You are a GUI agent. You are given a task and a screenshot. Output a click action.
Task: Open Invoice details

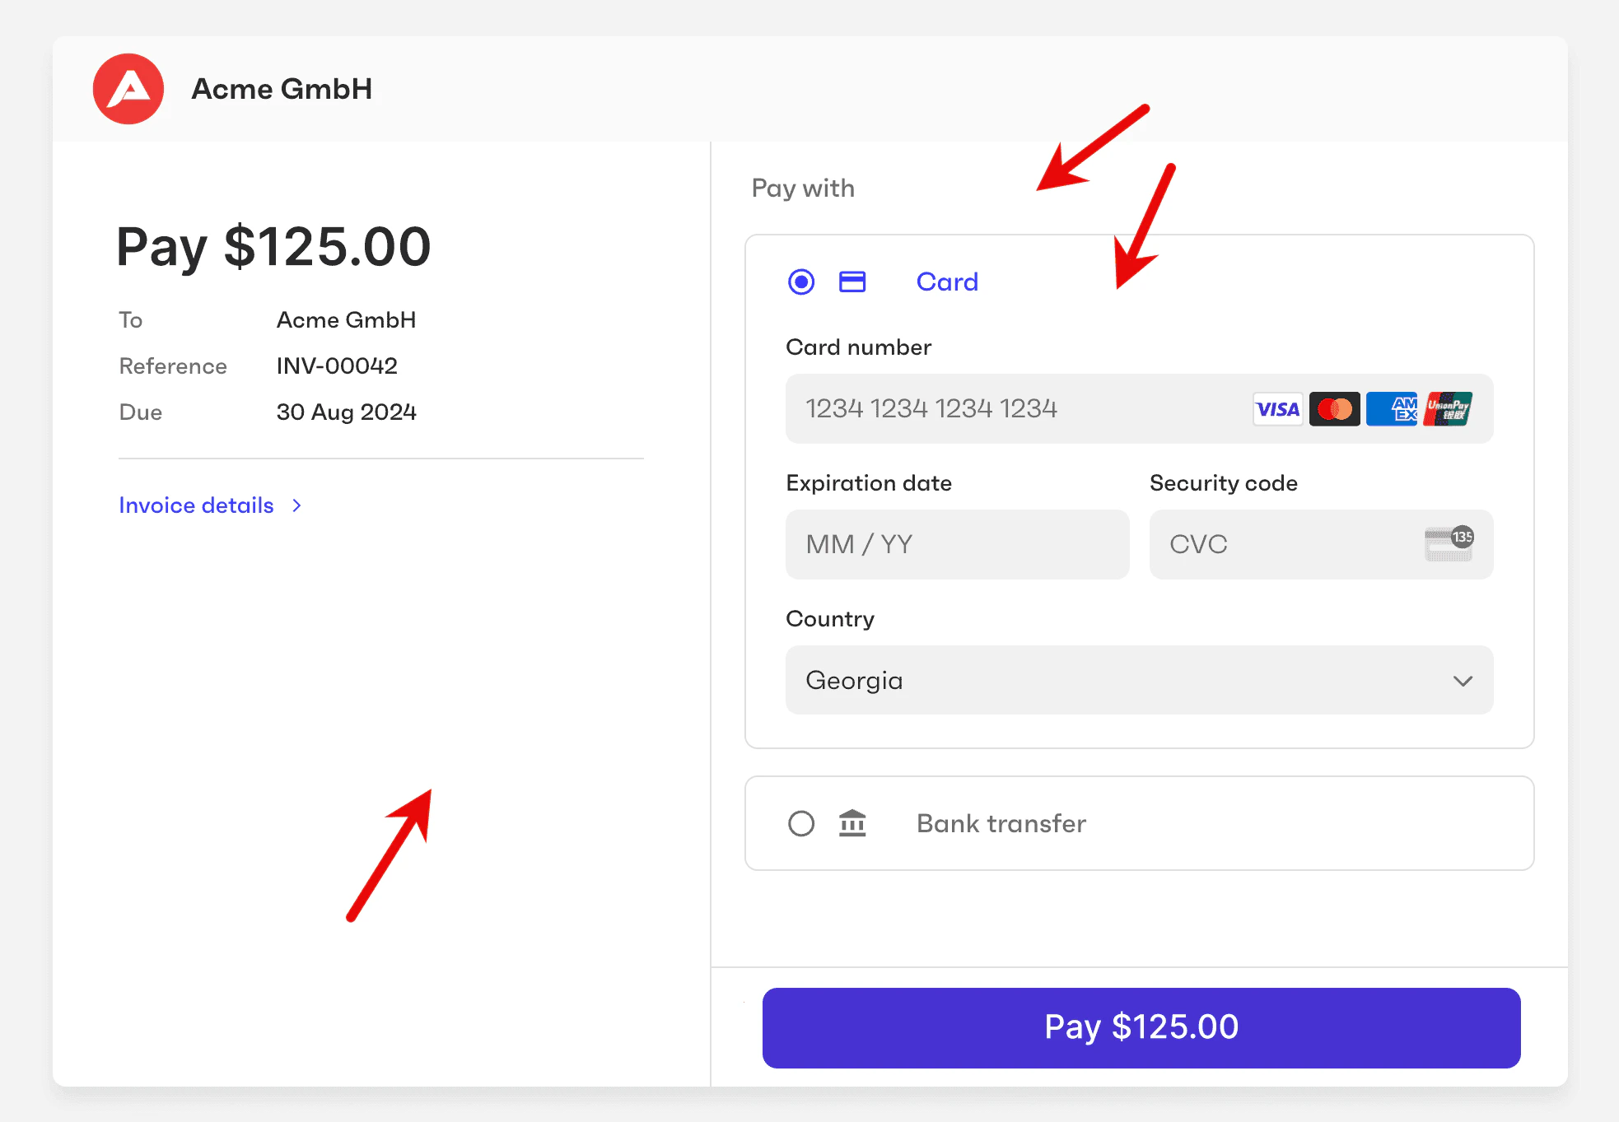[x=195, y=505]
